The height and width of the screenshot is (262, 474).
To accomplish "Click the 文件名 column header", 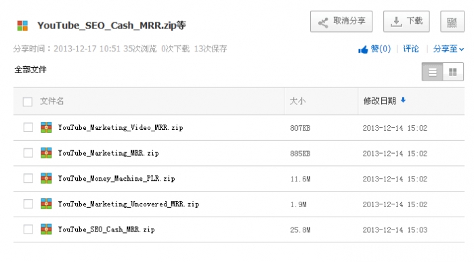I will [x=51, y=102].
